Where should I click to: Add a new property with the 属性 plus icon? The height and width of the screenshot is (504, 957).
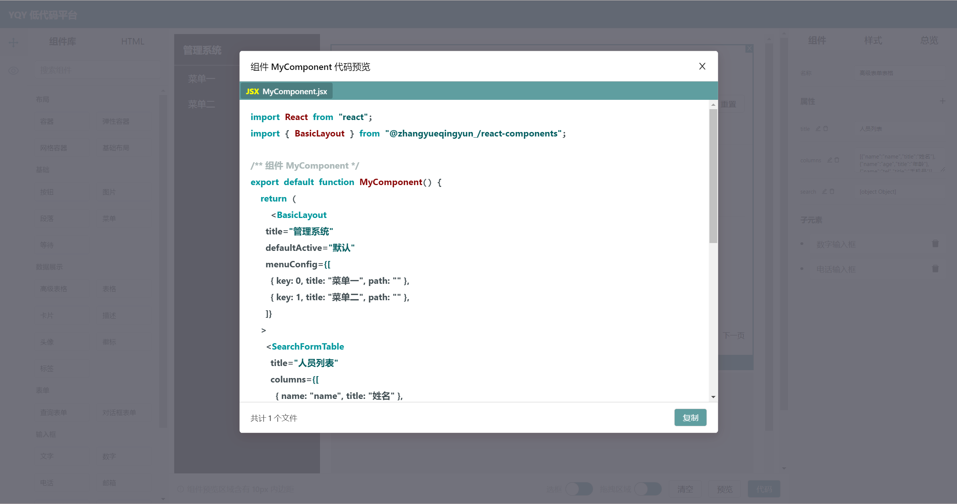942,101
